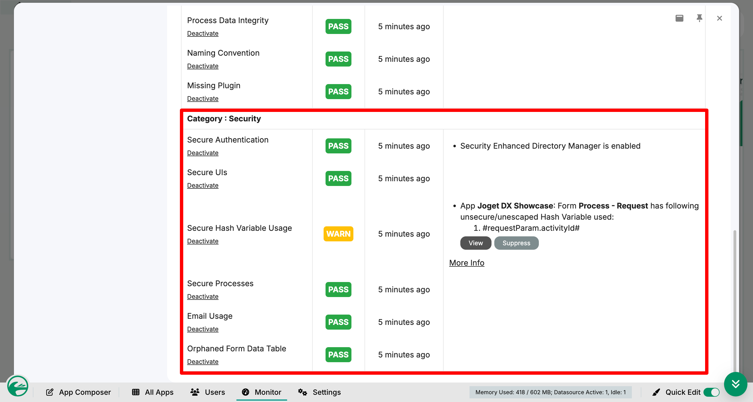
Task: Deactivate the Secure Hash Variable Usage check
Action: click(x=202, y=241)
